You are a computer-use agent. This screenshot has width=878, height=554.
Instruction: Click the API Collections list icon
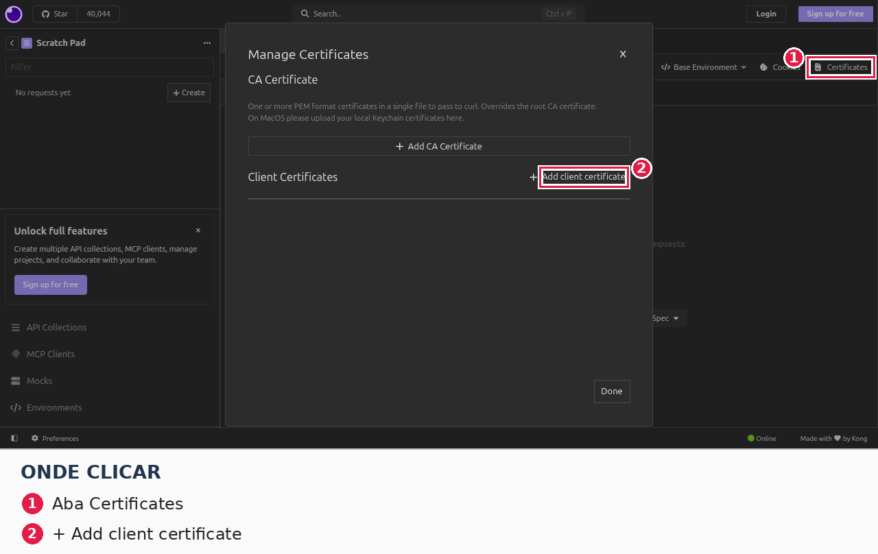[16, 328]
